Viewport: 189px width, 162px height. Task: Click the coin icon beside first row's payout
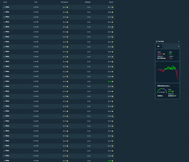112,7
